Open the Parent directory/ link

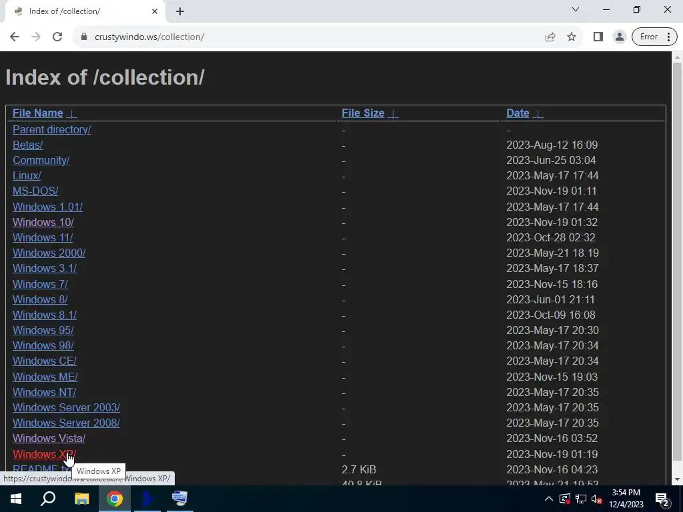click(x=51, y=130)
